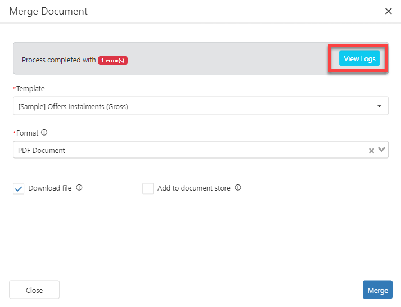The width and height of the screenshot is (401, 307).
Task: Click the info icon next to Format
Action: [x=44, y=133]
